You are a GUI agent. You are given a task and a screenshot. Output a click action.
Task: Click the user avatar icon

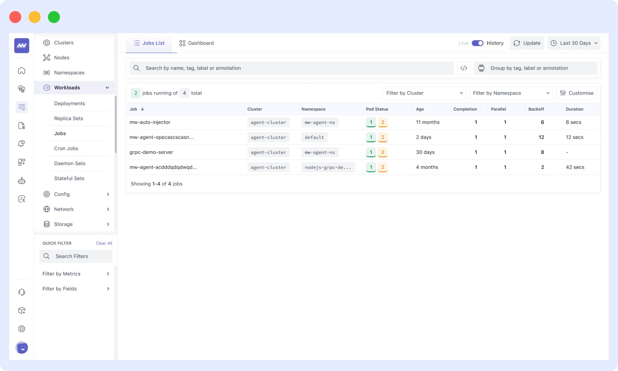click(x=22, y=347)
